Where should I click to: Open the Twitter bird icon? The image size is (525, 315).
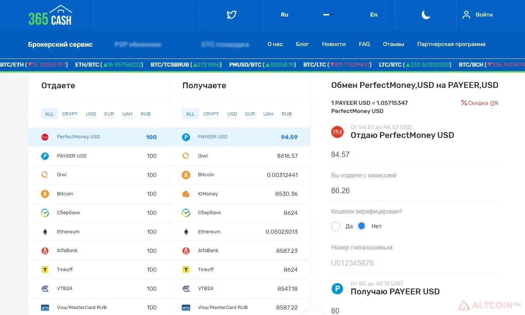232,15
